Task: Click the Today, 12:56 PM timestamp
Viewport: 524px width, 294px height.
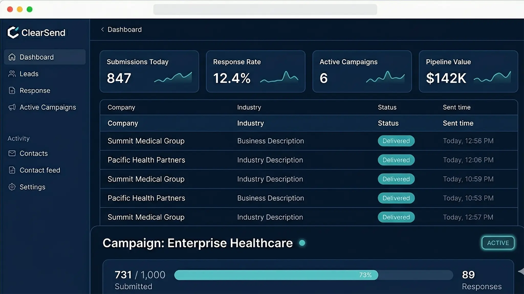Action: point(468,141)
